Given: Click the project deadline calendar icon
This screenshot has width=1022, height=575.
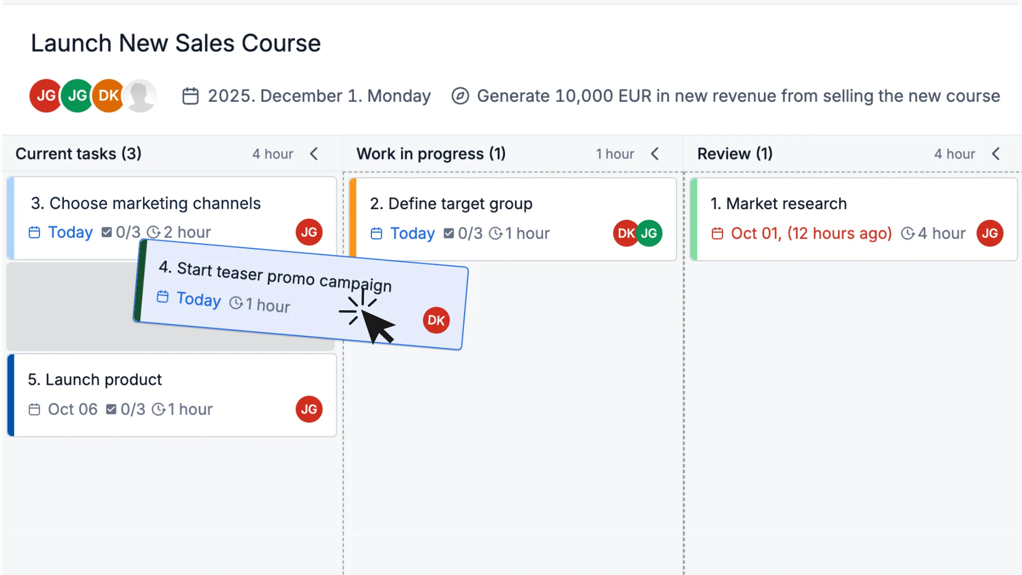Looking at the screenshot, I should (x=191, y=96).
